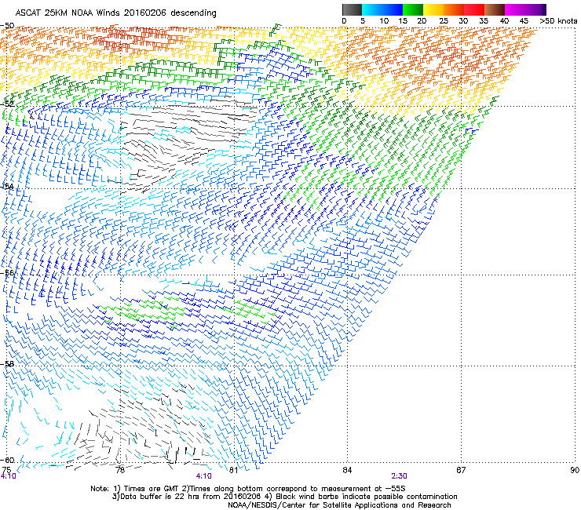Click the '-60' latitude label
The width and height of the screenshot is (581, 510).
pyautogui.click(x=7, y=460)
